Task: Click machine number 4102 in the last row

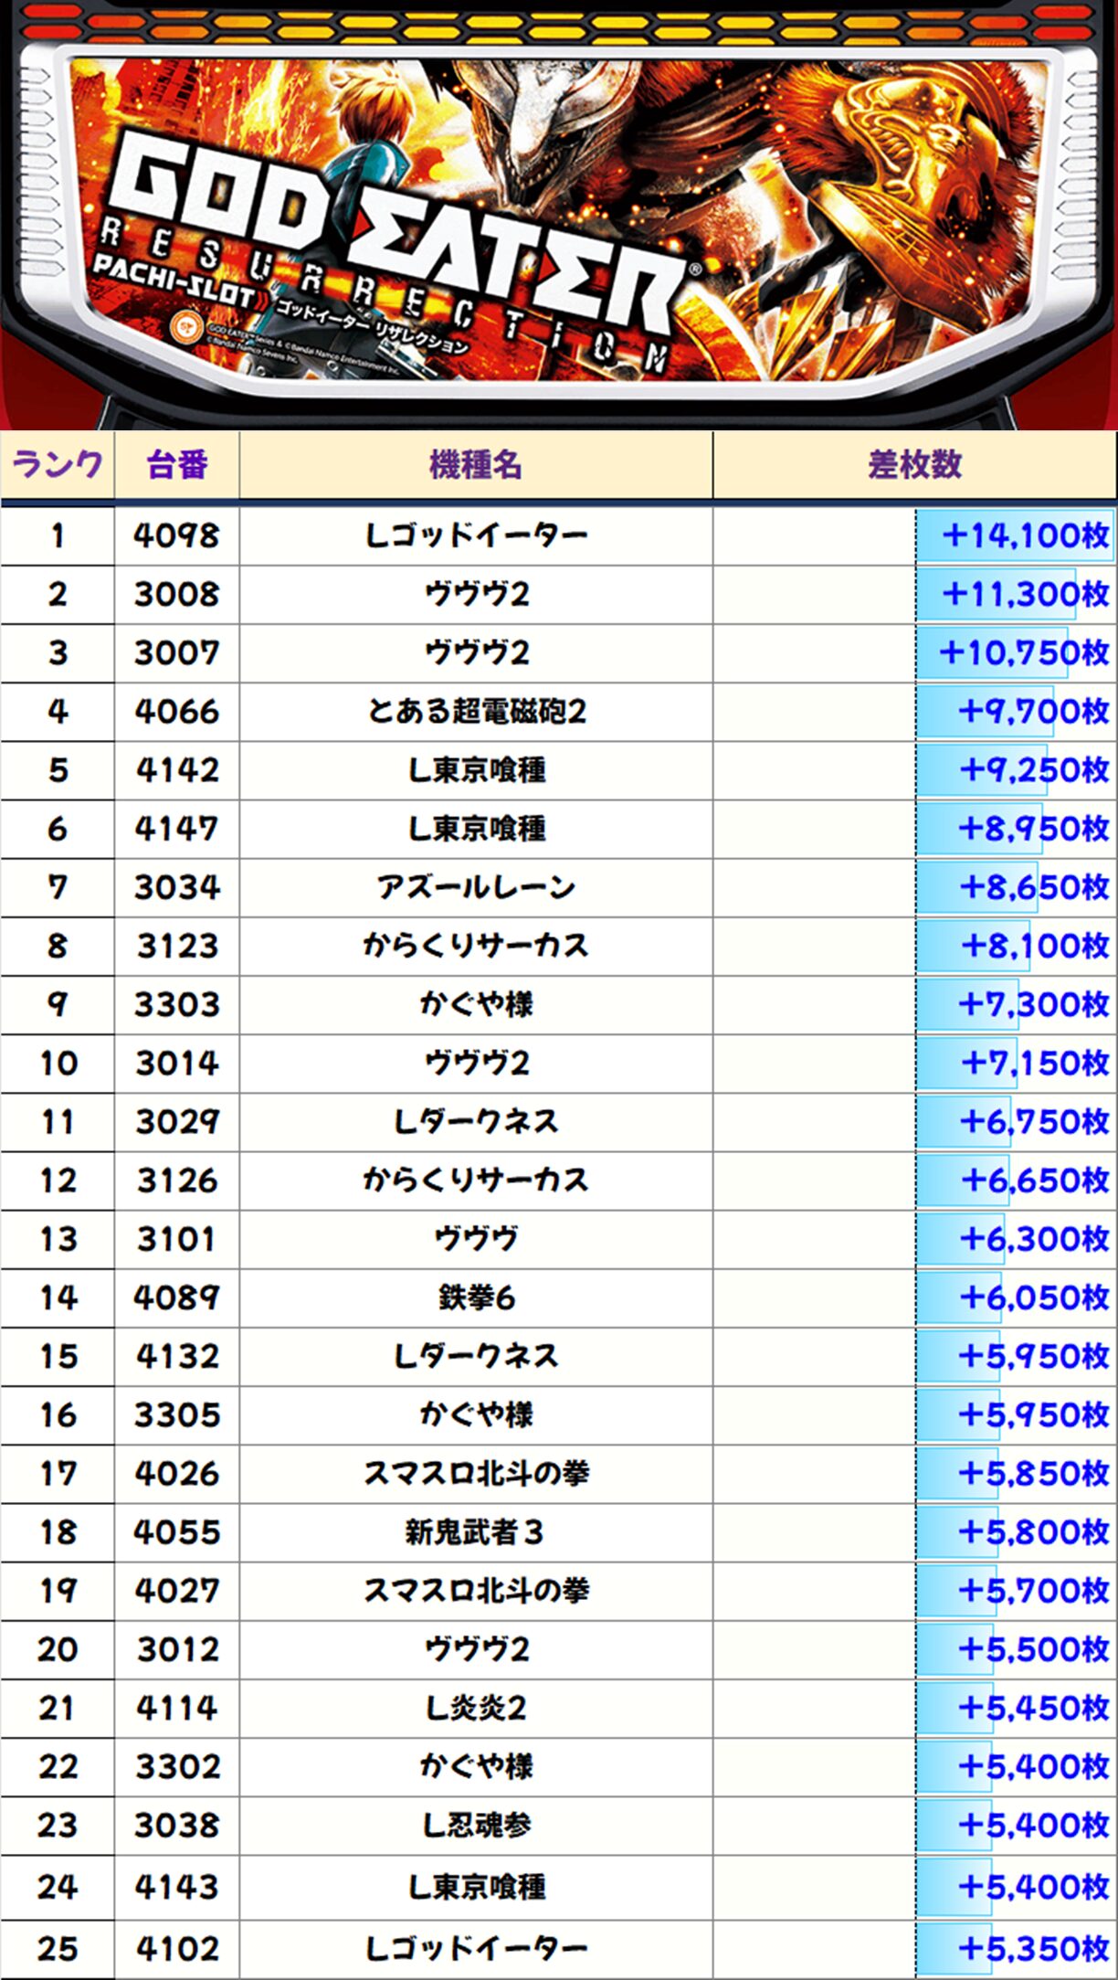Action: point(176,1949)
